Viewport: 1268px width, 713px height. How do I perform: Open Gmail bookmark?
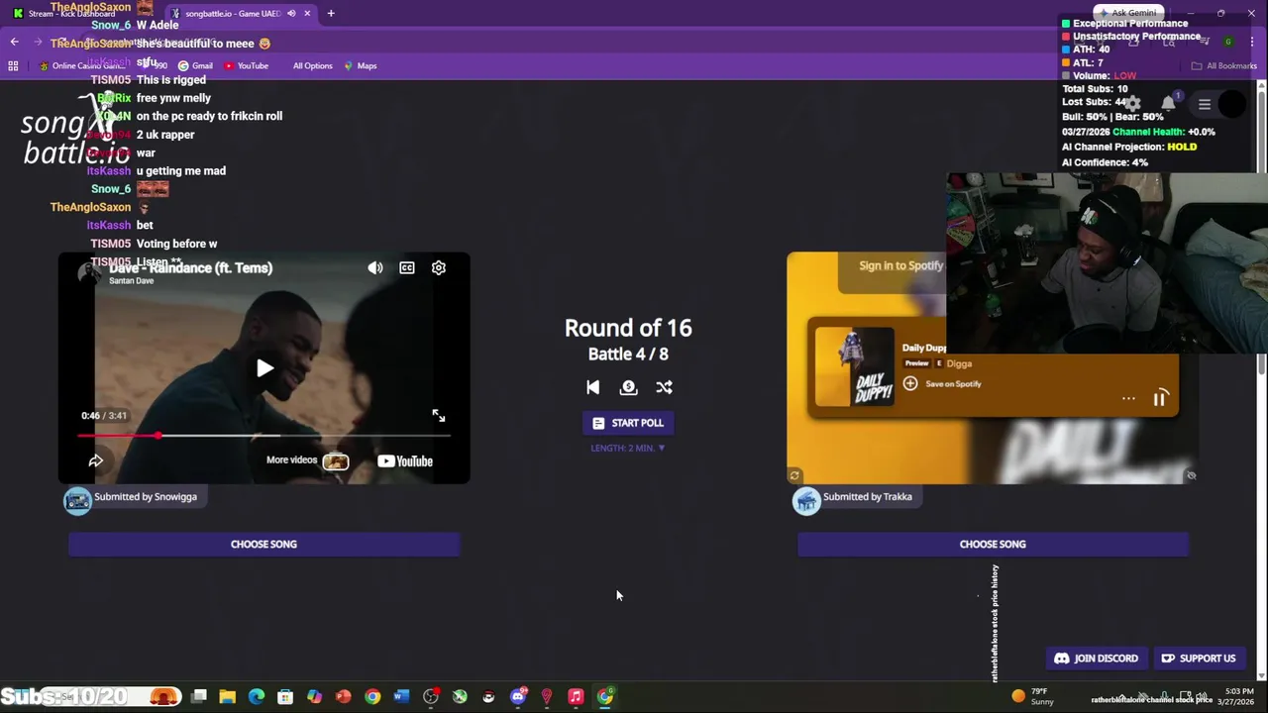(x=195, y=65)
